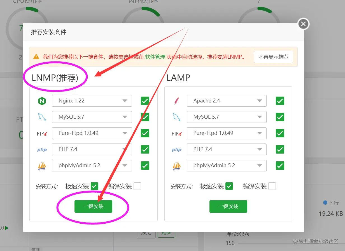The image size is (345, 251).
Task: Open LNMP phpMyAdmin 5.2 dropdown
Action: click(x=92, y=166)
